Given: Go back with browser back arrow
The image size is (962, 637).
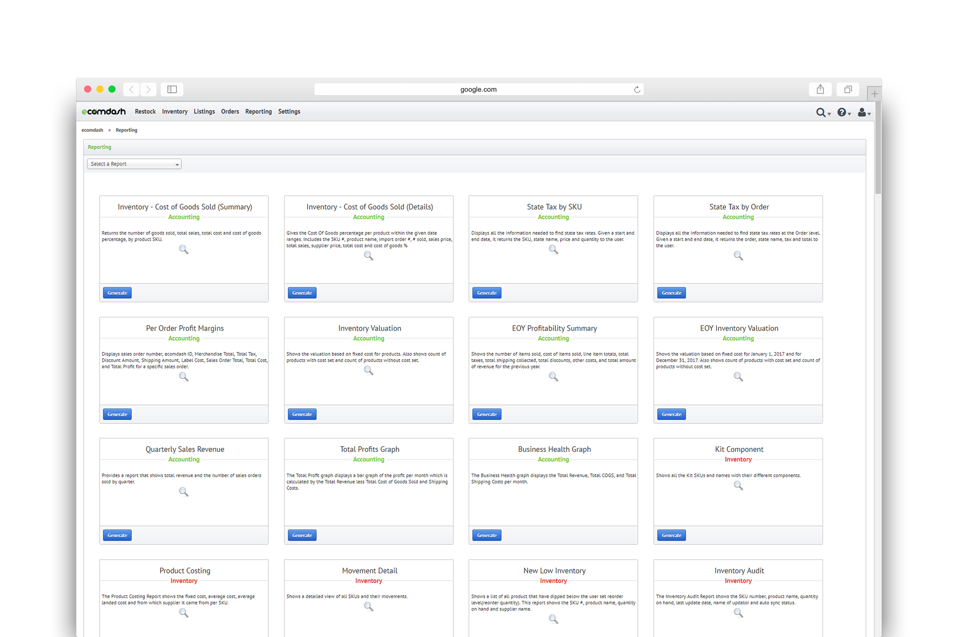Looking at the screenshot, I should coord(131,89).
